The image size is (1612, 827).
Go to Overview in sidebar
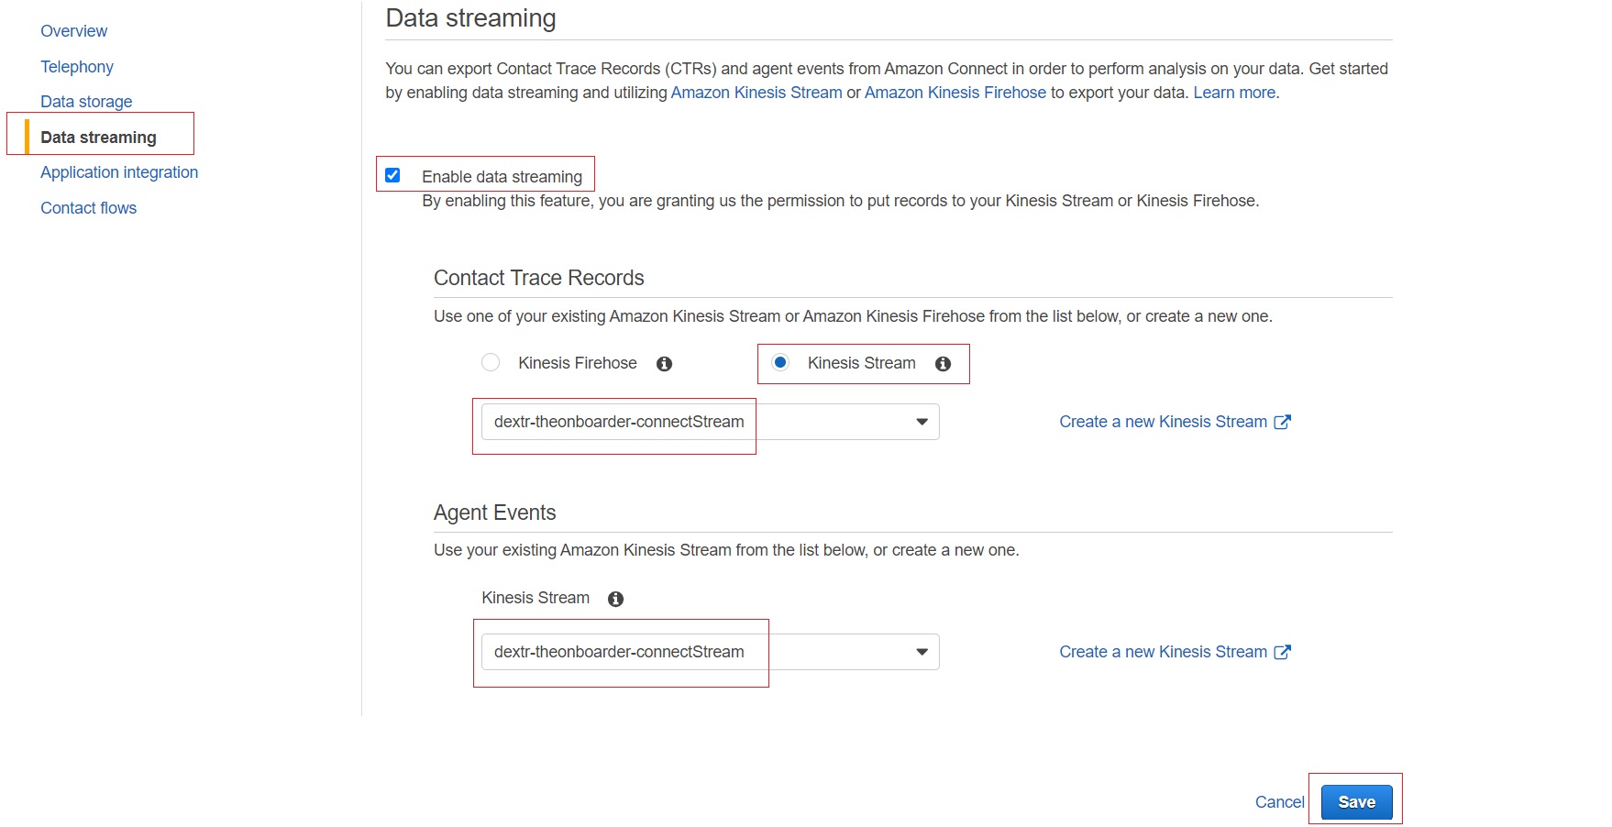pyautogui.click(x=74, y=31)
